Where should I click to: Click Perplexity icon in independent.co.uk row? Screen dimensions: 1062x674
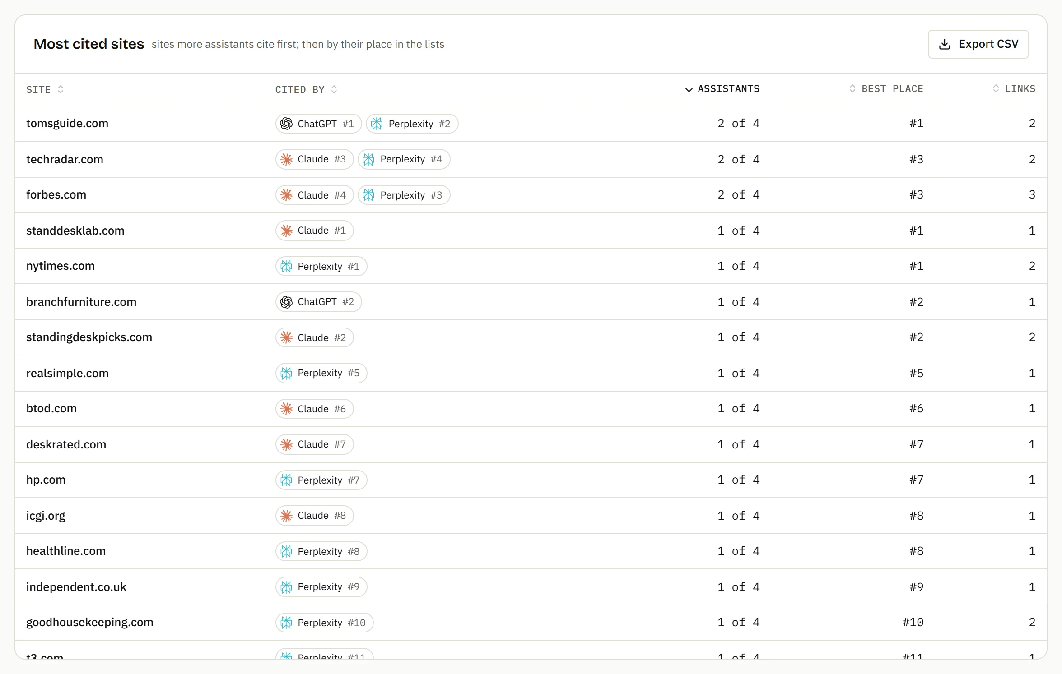286,587
